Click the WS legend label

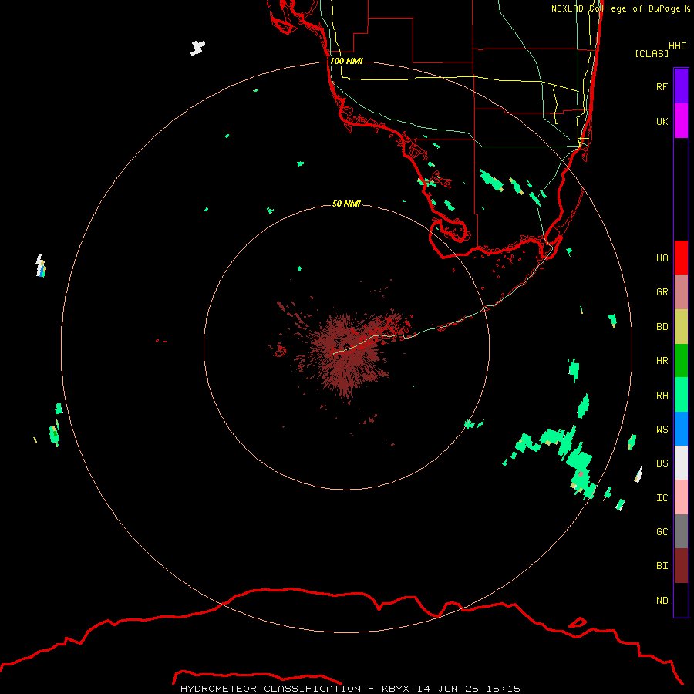[x=662, y=430]
